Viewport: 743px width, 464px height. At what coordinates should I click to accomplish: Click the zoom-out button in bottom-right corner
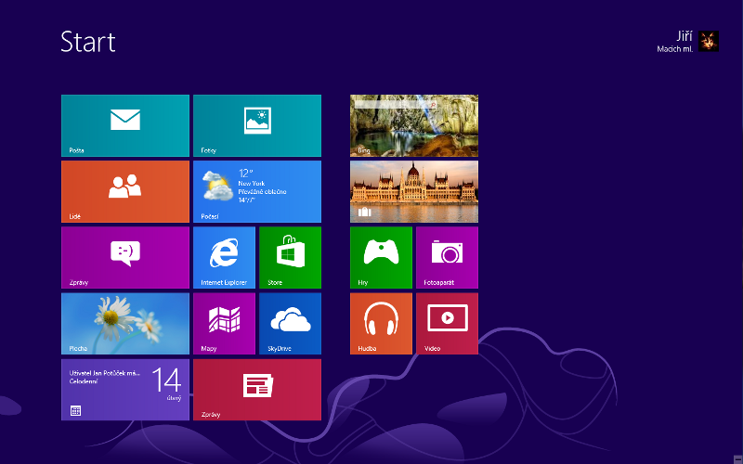(736, 458)
